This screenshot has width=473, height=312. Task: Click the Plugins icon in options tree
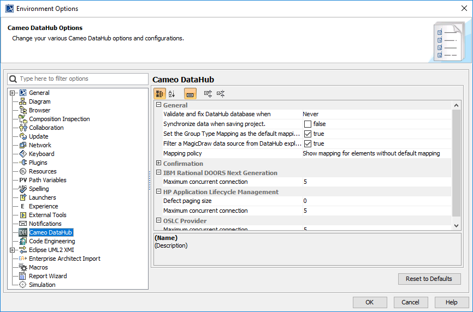pos(23,163)
